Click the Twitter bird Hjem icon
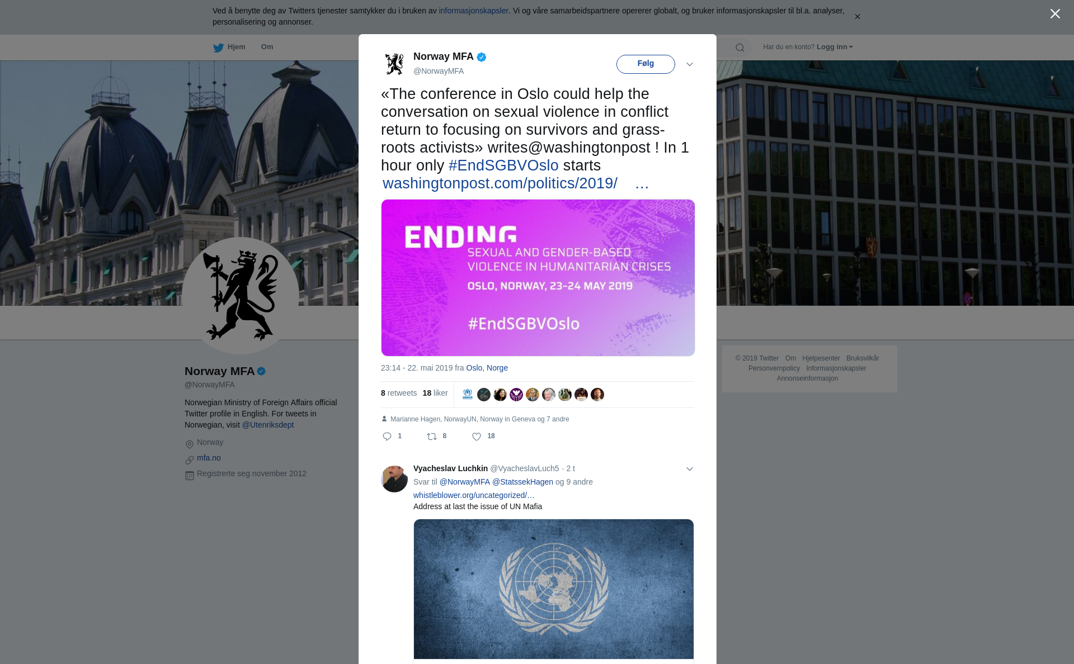The height and width of the screenshot is (664, 1074). point(218,48)
